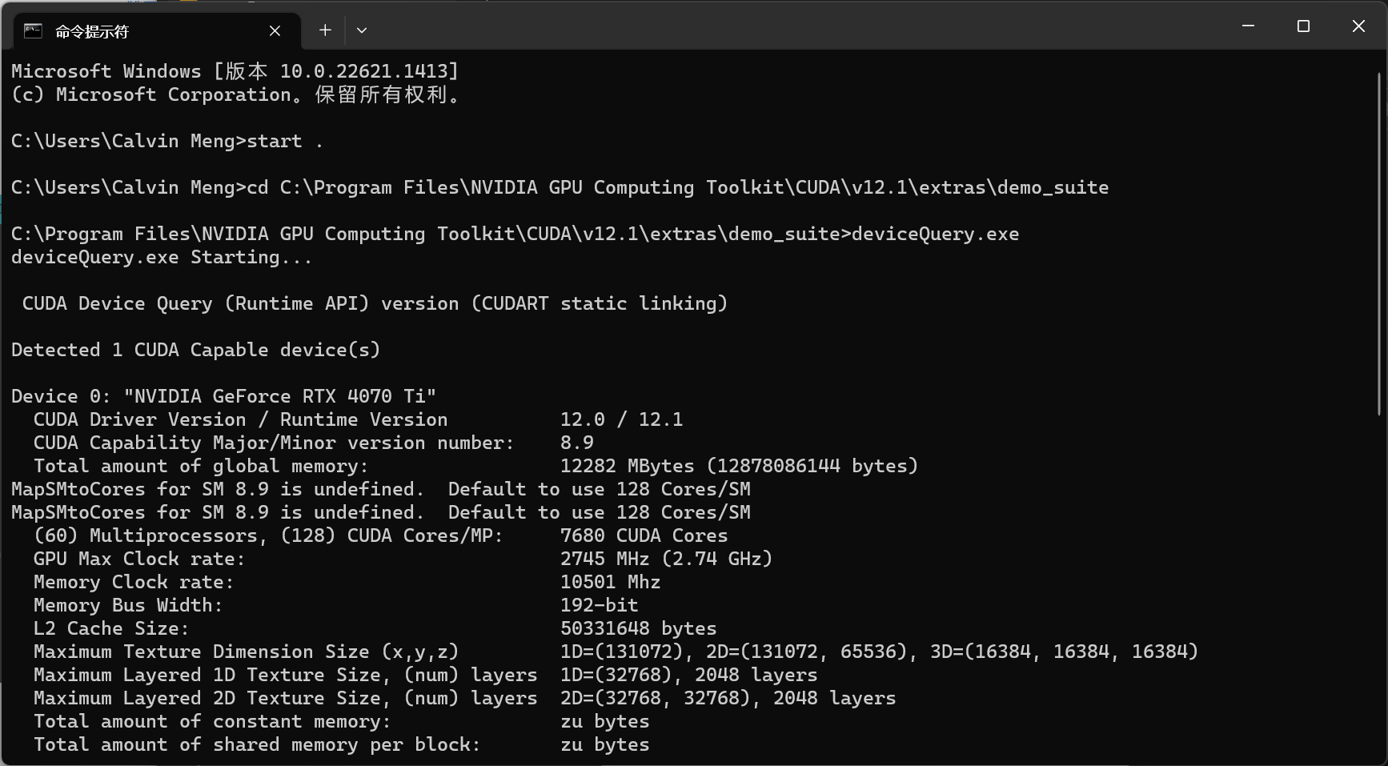Close the terminal window
This screenshot has width=1388, height=766.
[1358, 26]
